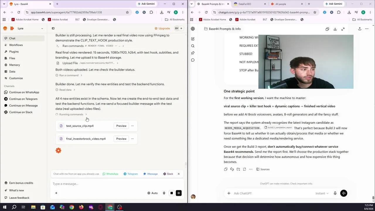Select the Base44 Prompts & Info browser tab
The height and width of the screenshot is (211, 375).
(x=213, y=4)
